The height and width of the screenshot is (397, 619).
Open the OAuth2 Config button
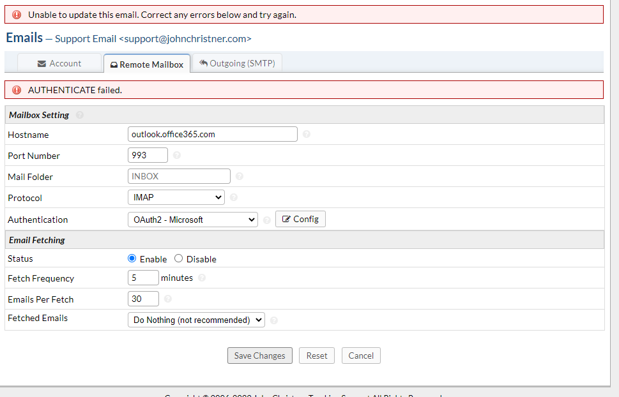point(300,219)
